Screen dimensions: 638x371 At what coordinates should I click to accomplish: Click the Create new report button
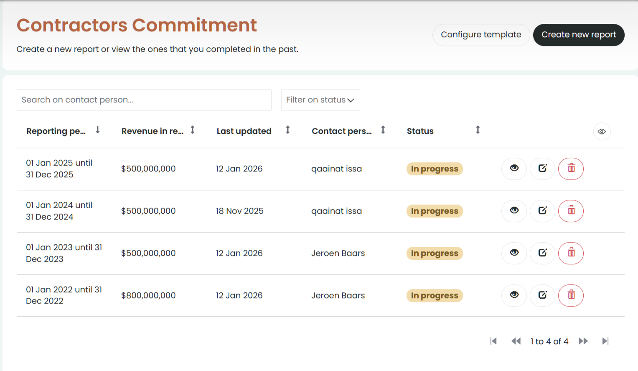point(579,35)
